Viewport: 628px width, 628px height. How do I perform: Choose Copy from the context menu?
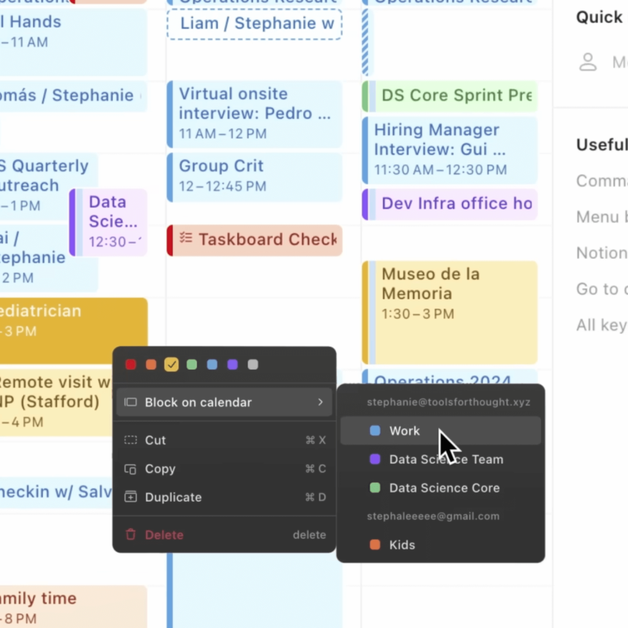[224, 469]
